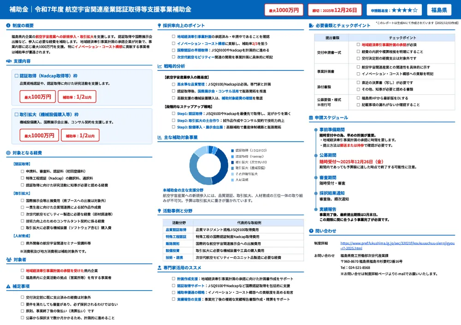Click the 認証取得 (JISQ9100) legend color swatch
This screenshot has width=461, height=325.
232,151
